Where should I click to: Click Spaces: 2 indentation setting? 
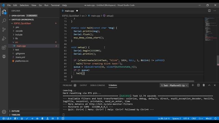(177, 119)
